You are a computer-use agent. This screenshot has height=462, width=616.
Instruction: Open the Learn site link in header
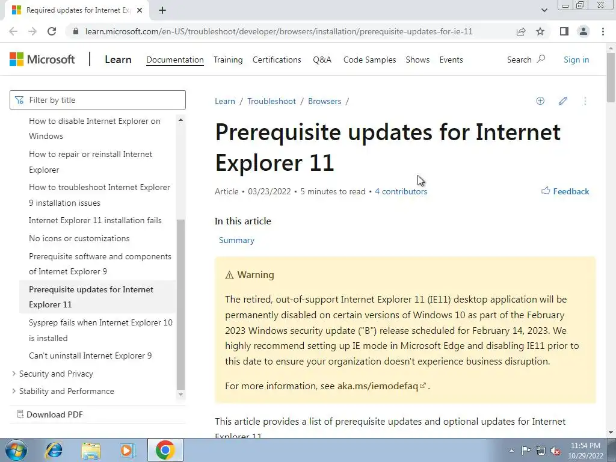pos(118,60)
